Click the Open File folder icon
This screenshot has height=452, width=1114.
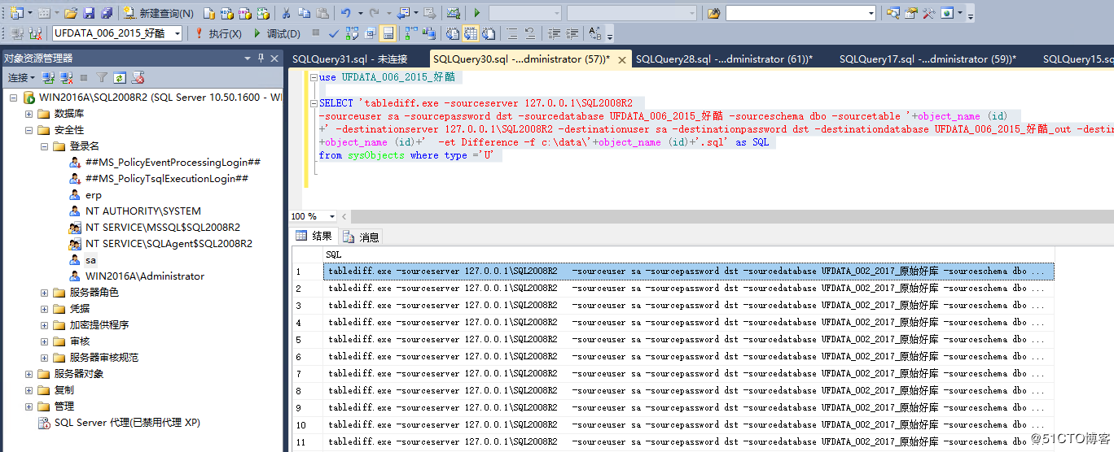pos(71,13)
